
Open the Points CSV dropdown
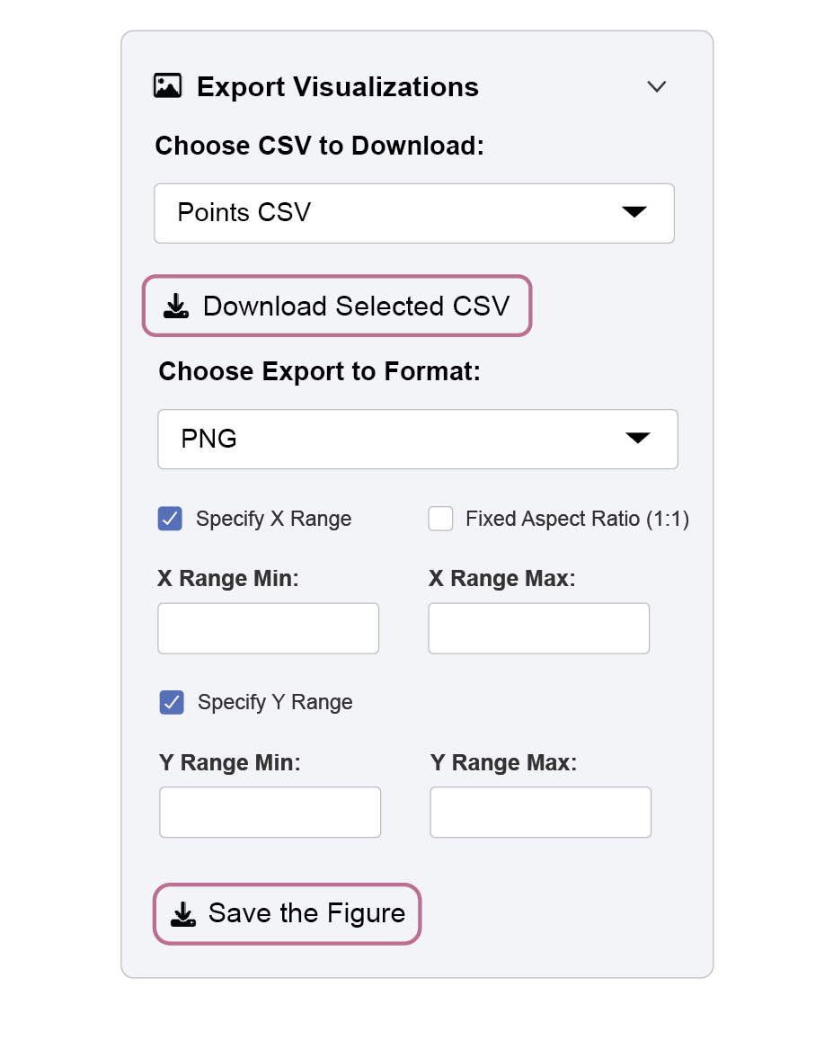tap(413, 213)
